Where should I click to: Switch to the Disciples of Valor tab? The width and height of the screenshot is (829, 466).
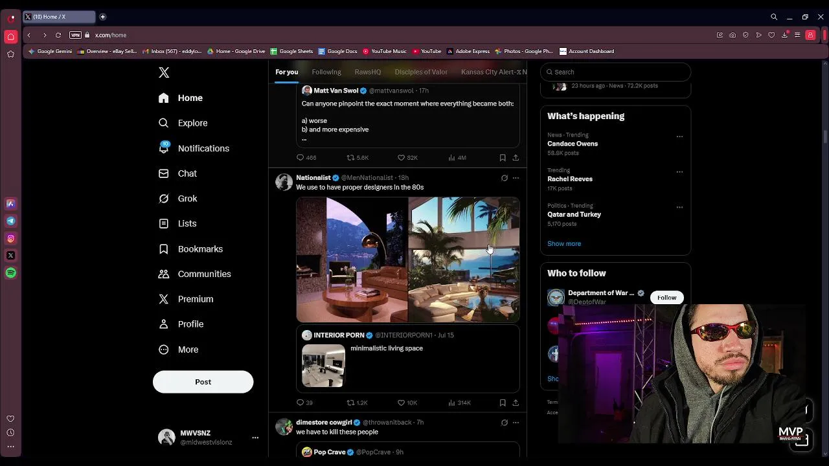(421, 72)
